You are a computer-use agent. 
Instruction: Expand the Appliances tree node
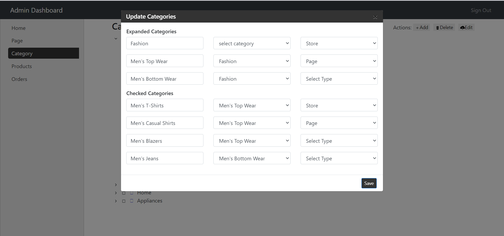coord(116,201)
